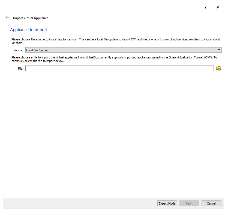Viewport: 228px width, 213px height.
Task: Click the Source dropdown arrow
Action: click(x=219, y=50)
